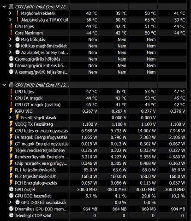Image resolution: width=191 pixels, height=221 pixels.
Task: Click the 14.007 W power value
Action: (147, 131)
